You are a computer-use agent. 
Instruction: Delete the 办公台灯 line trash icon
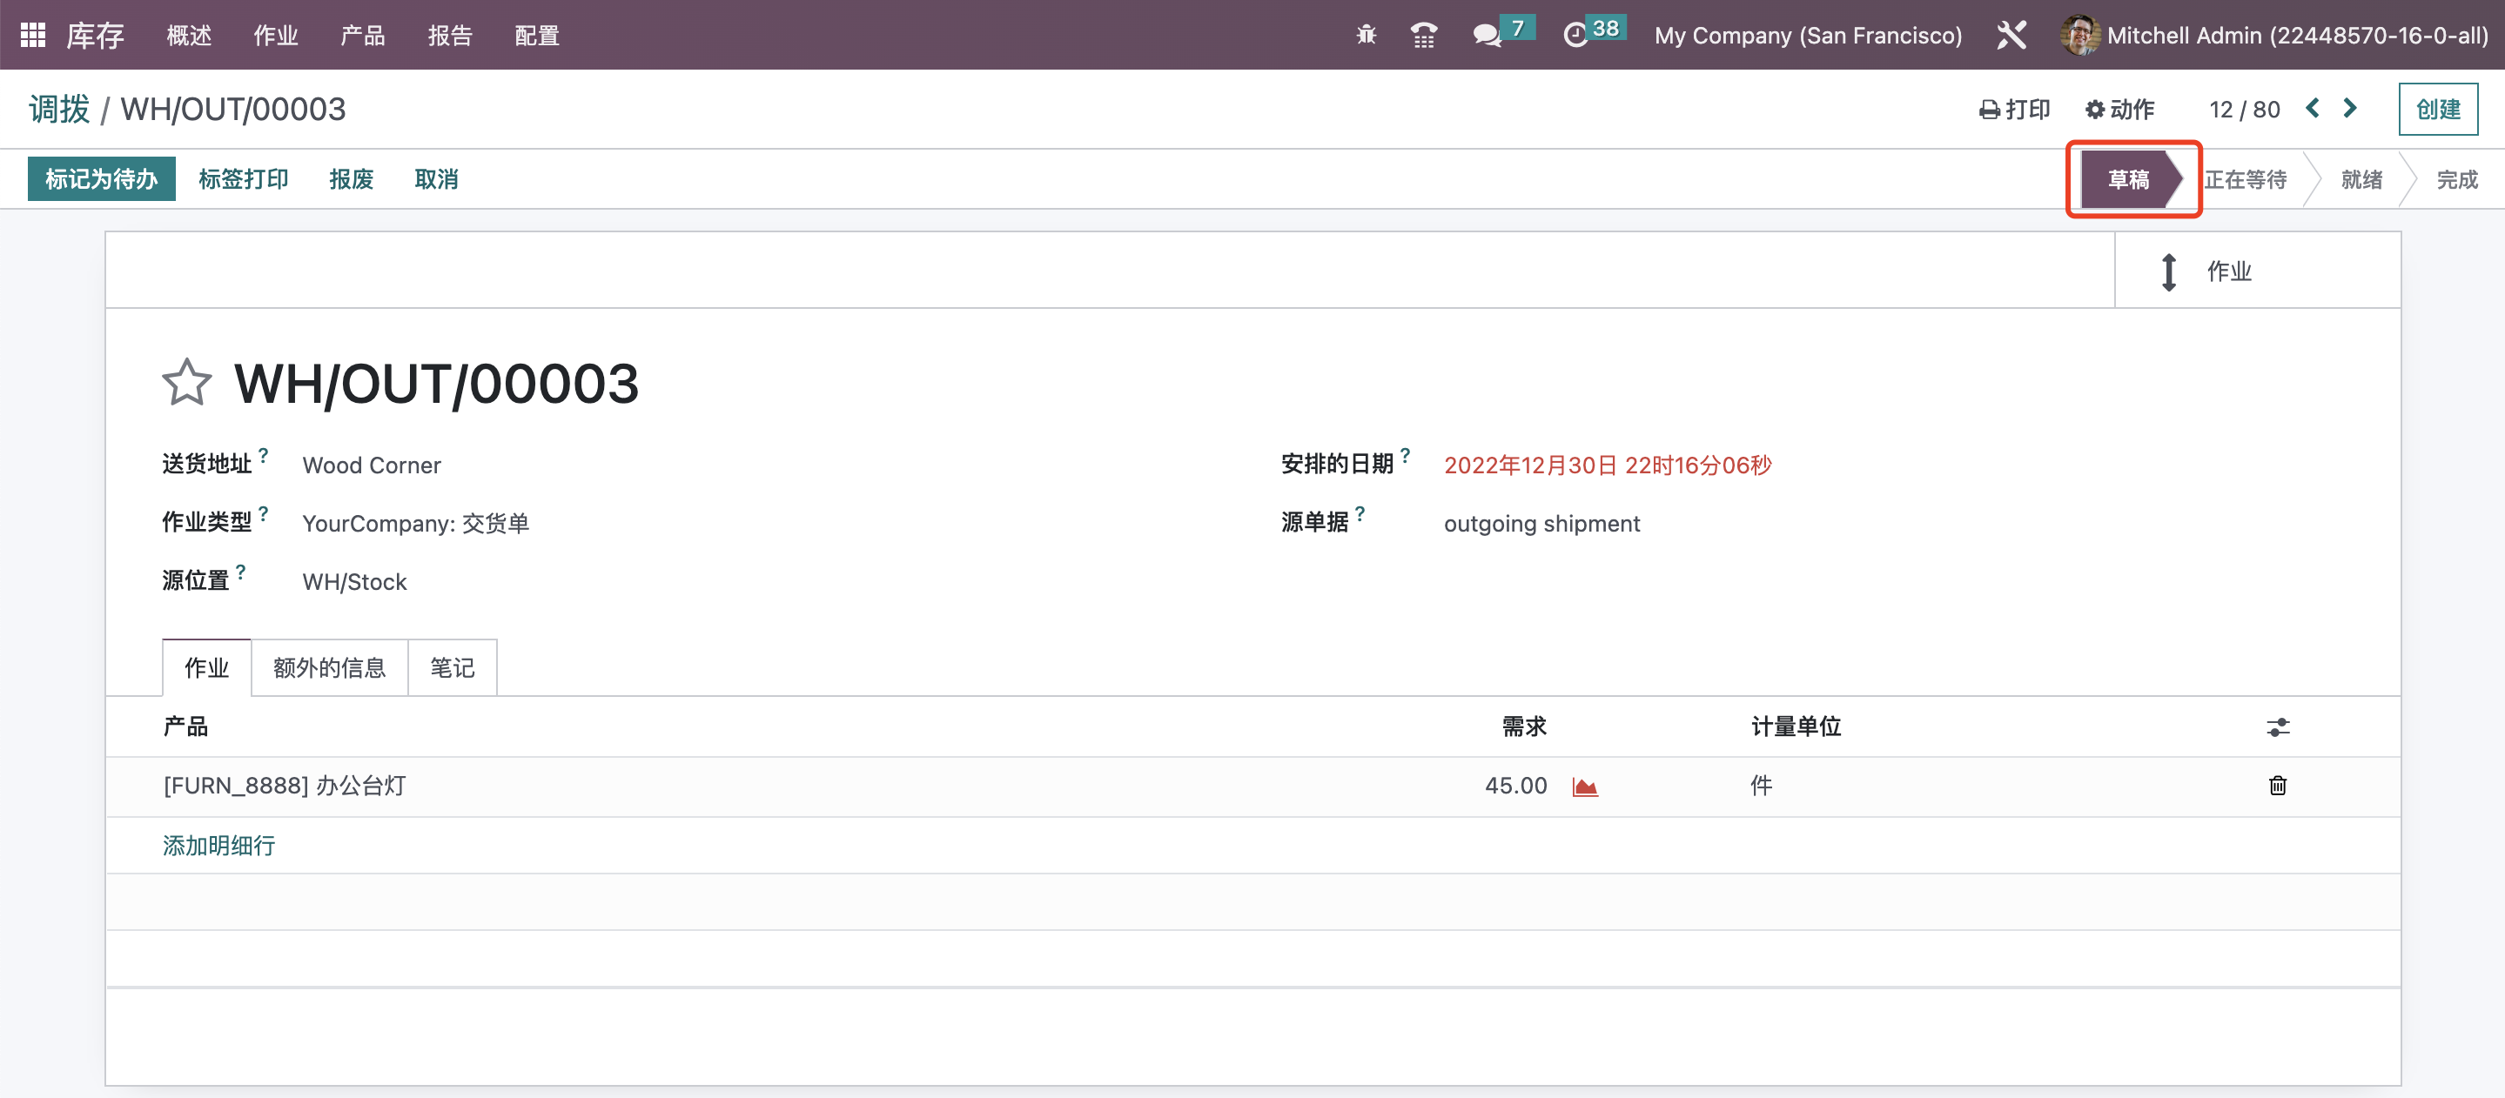[2278, 785]
